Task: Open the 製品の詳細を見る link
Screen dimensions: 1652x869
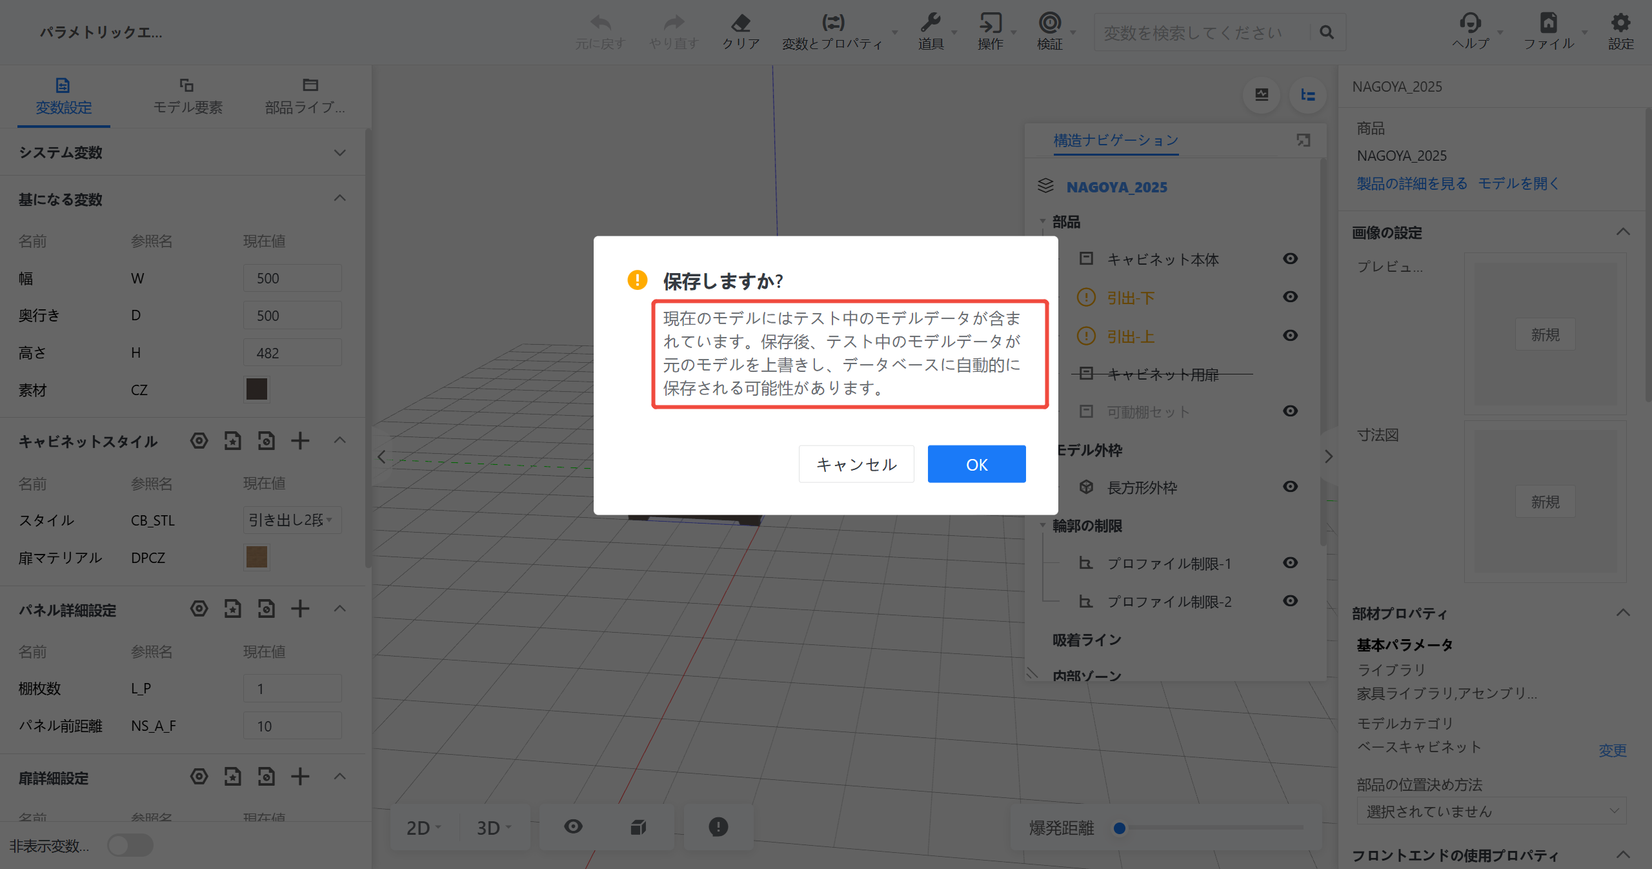Action: tap(1412, 184)
